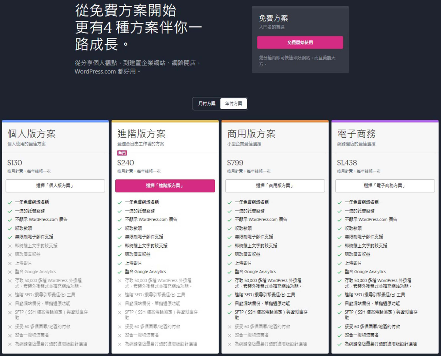Switch to 年付方案 billing tab

pos(233,103)
